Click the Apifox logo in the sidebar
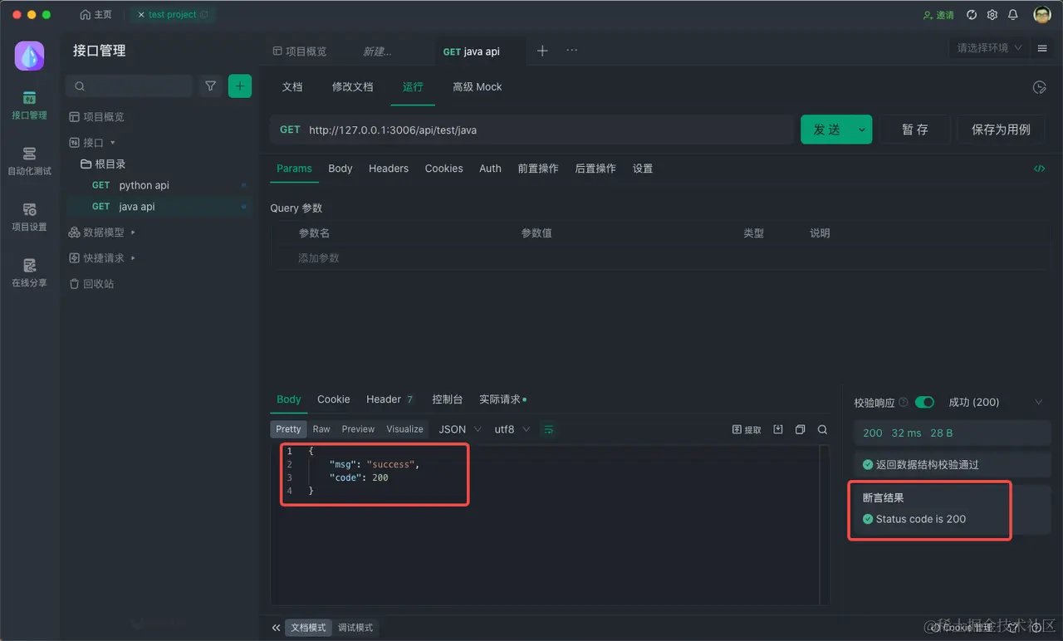 click(x=30, y=56)
